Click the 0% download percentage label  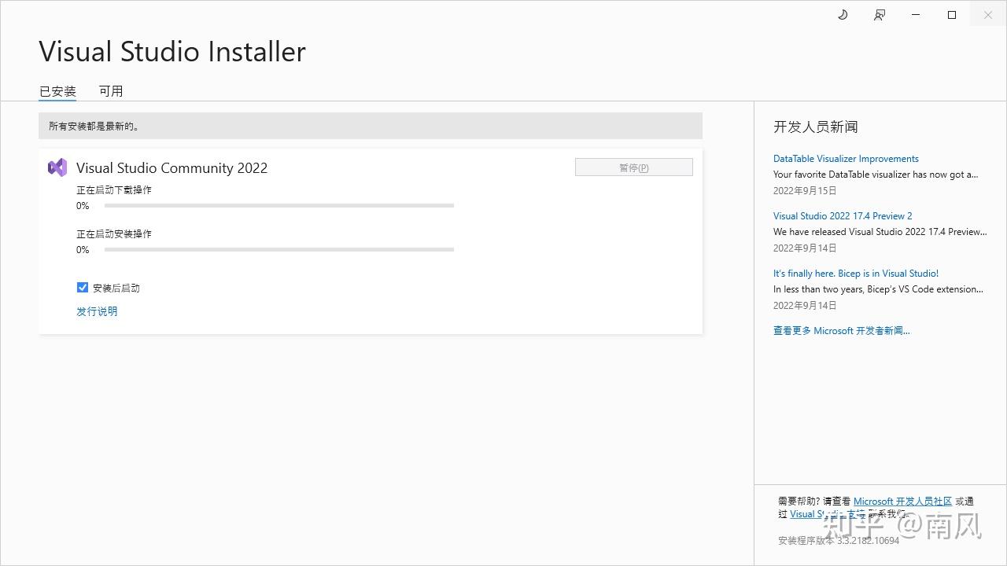(83, 205)
